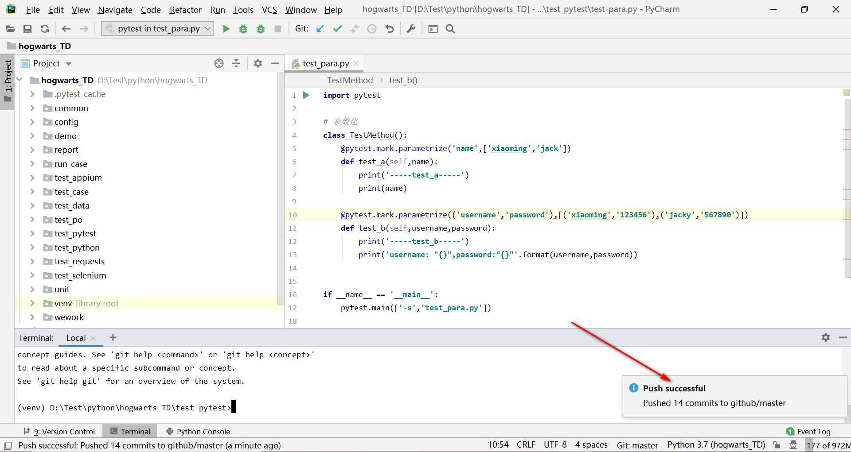
Task: Open the Event Log
Action: (x=808, y=431)
